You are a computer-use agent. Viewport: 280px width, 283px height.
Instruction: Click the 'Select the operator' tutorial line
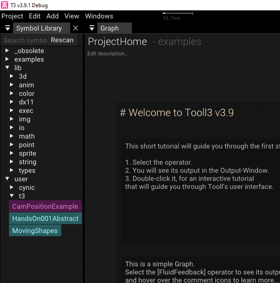coord(159,162)
